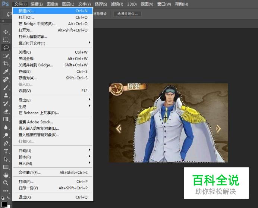Select the History Brush tool

[6, 103]
